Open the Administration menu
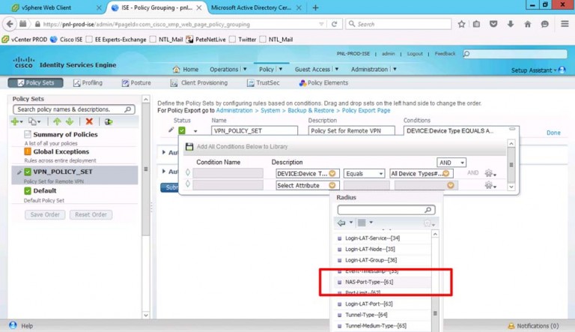The image size is (575, 332). [374, 69]
